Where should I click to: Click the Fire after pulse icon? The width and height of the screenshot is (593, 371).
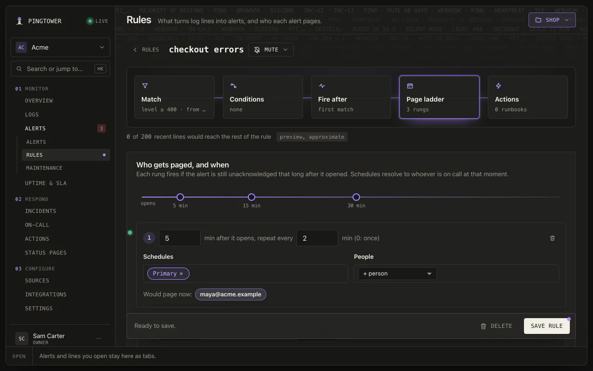(322, 86)
